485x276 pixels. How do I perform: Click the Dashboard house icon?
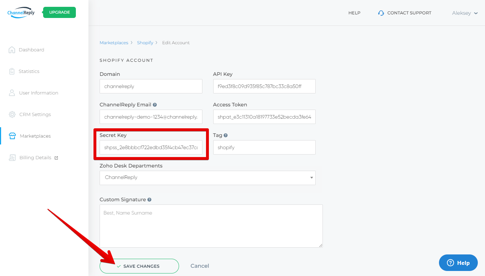(12, 50)
